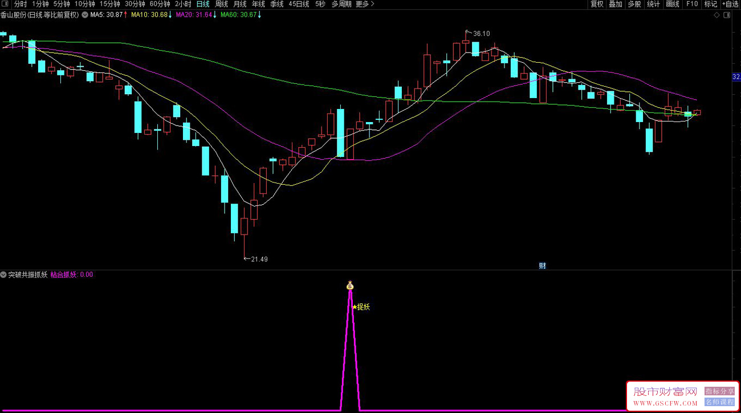Click the money bag signal icon
Image resolution: width=741 pixels, height=413 pixels.
[x=350, y=285]
